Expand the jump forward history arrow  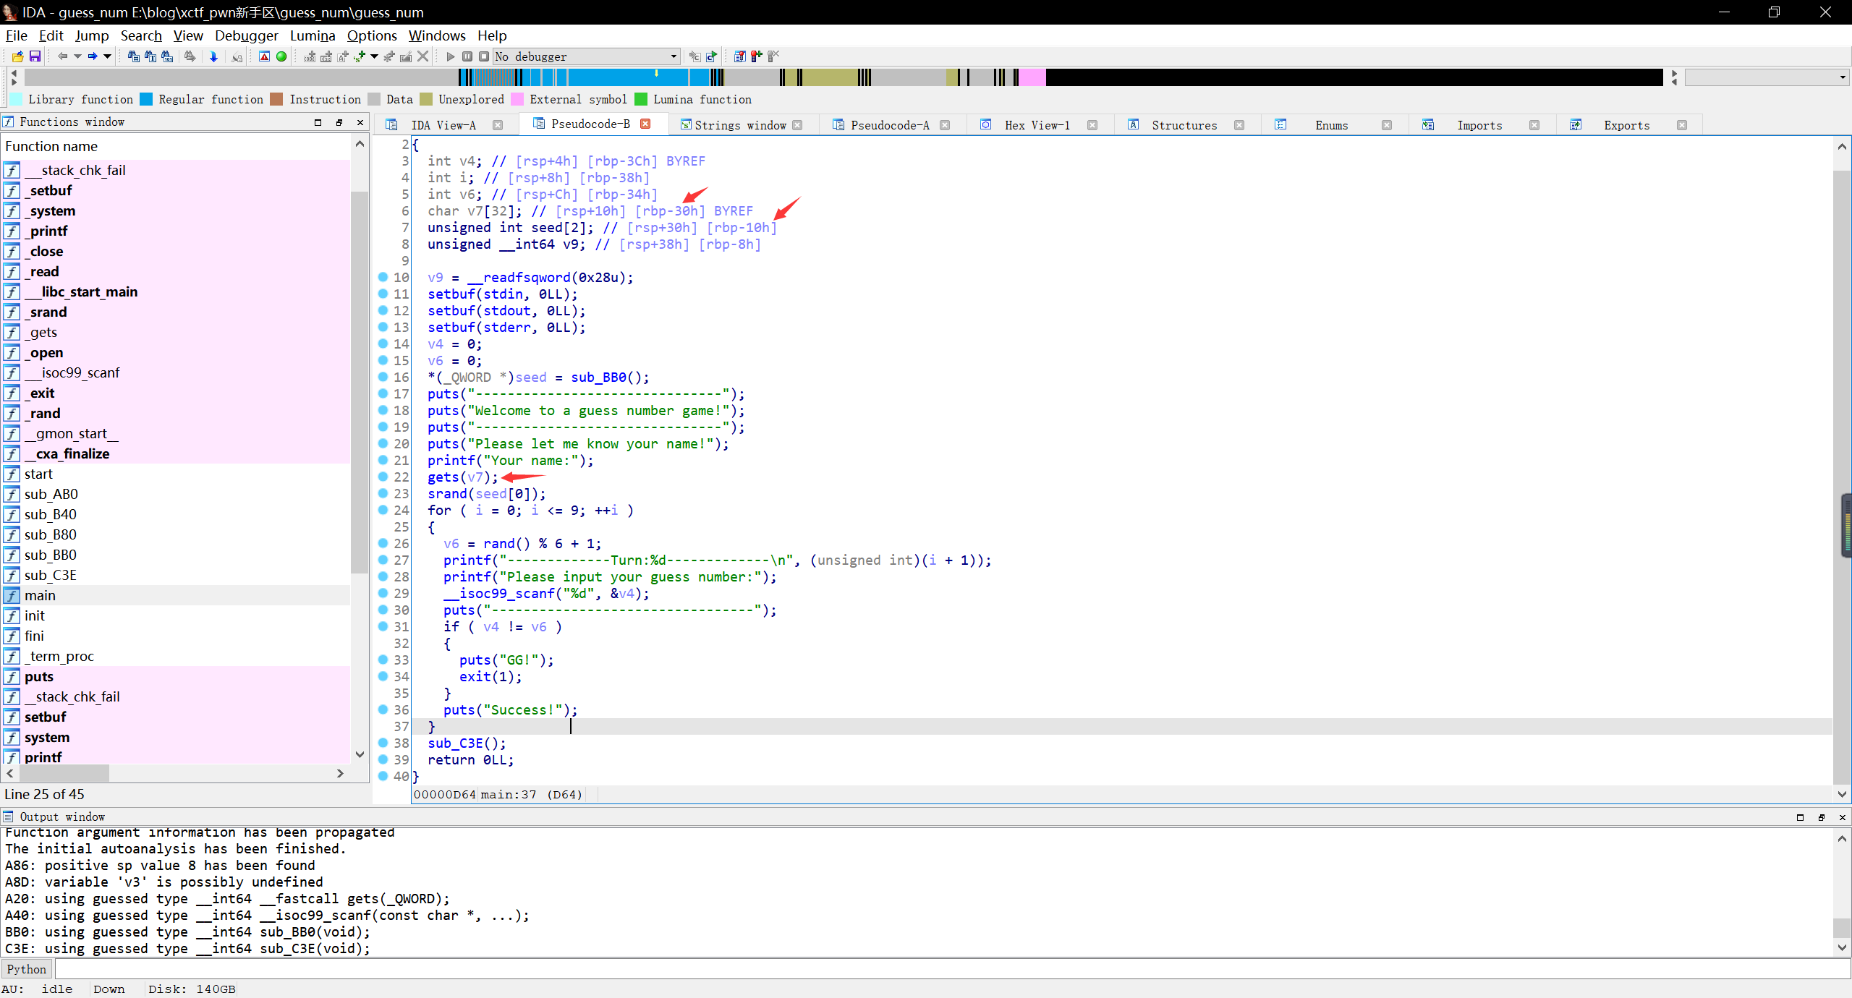107,56
